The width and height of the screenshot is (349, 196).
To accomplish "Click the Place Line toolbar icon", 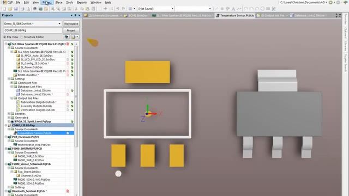I will (x=216, y=9).
